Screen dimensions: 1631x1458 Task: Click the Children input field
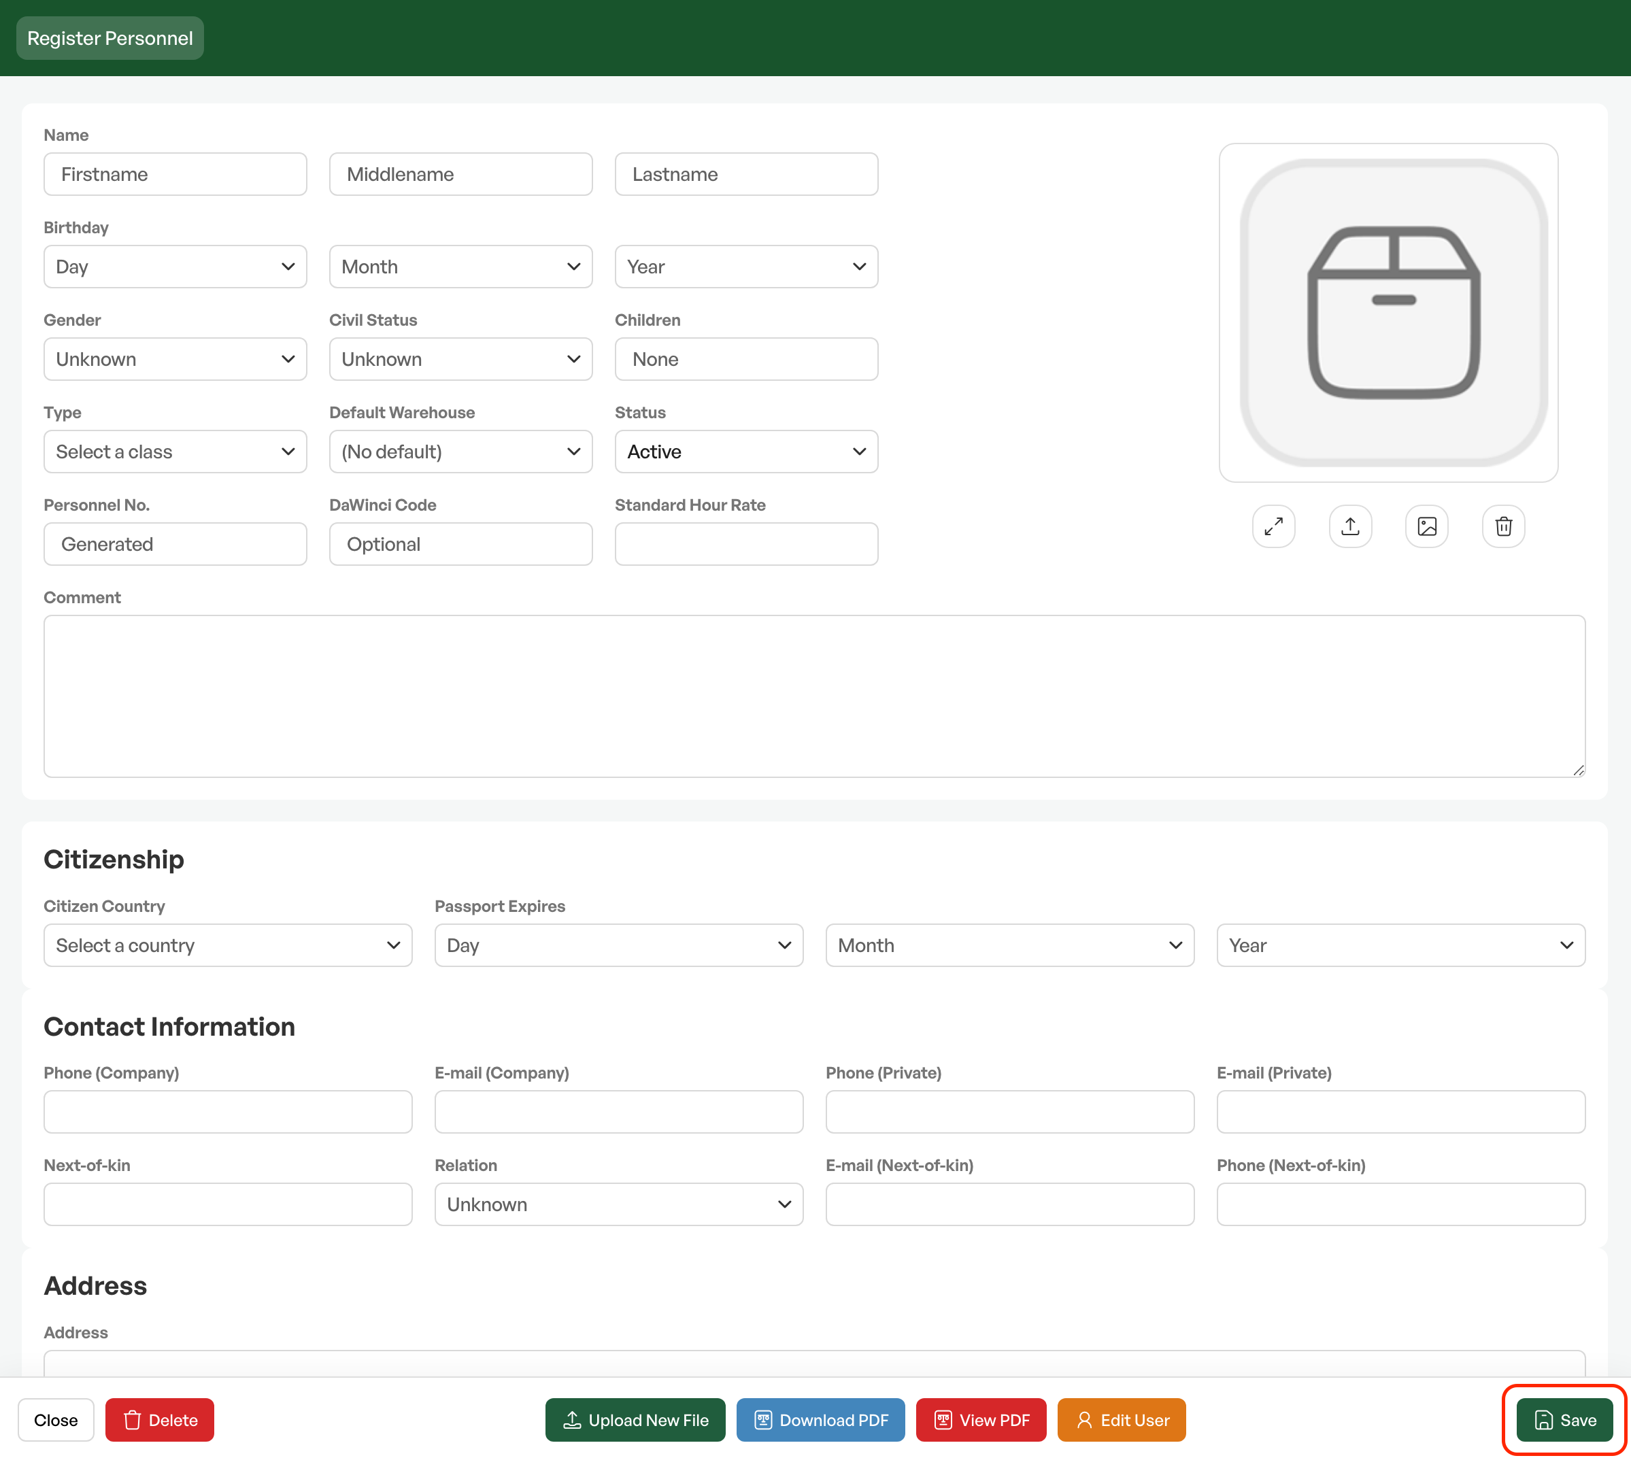[x=747, y=359]
